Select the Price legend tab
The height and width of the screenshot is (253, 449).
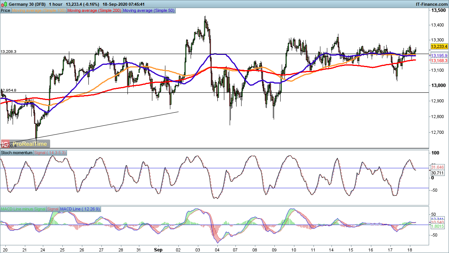pyautogui.click(x=5, y=10)
